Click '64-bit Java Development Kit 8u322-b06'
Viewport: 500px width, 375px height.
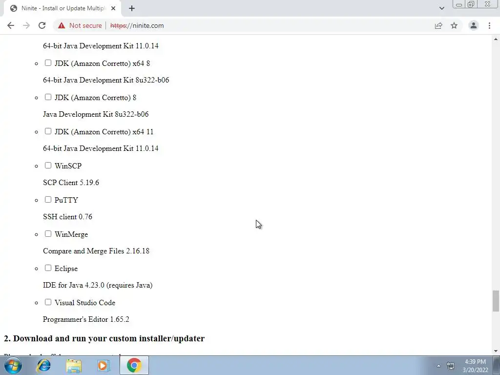[106, 80]
